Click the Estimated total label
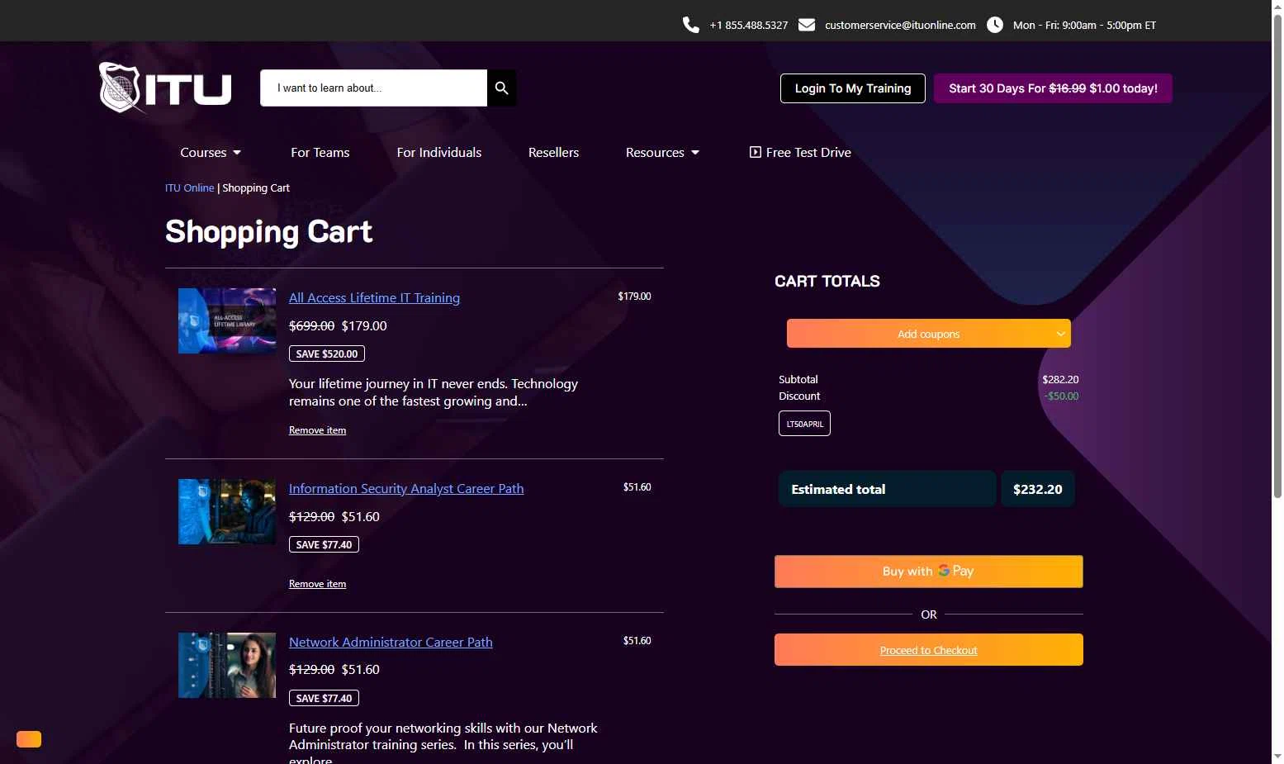This screenshot has height=764, width=1284. [838, 489]
